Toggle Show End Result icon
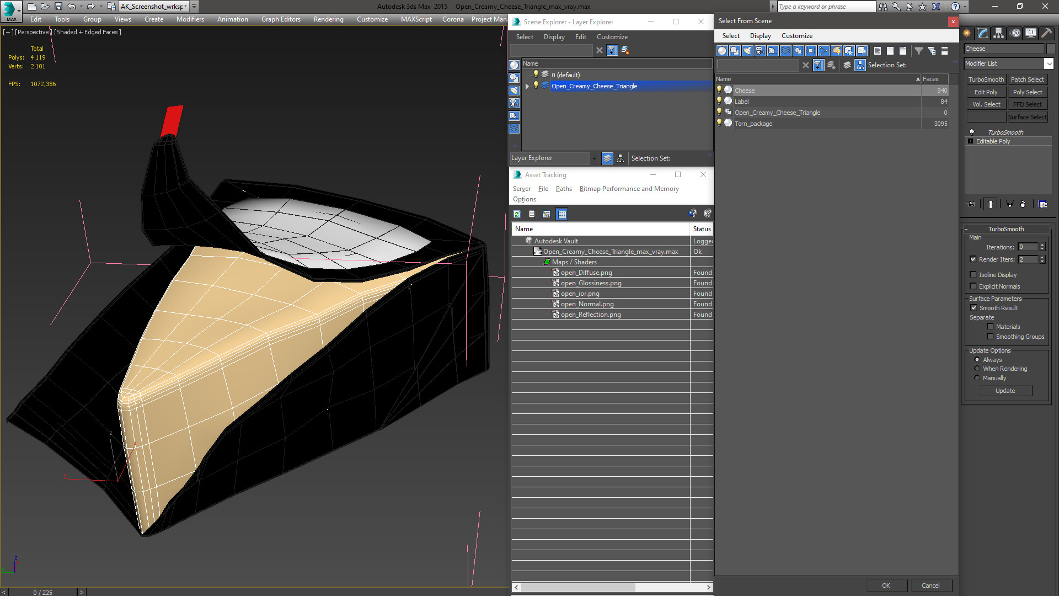The height and width of the screenshot is (596, 1059). 991,204
